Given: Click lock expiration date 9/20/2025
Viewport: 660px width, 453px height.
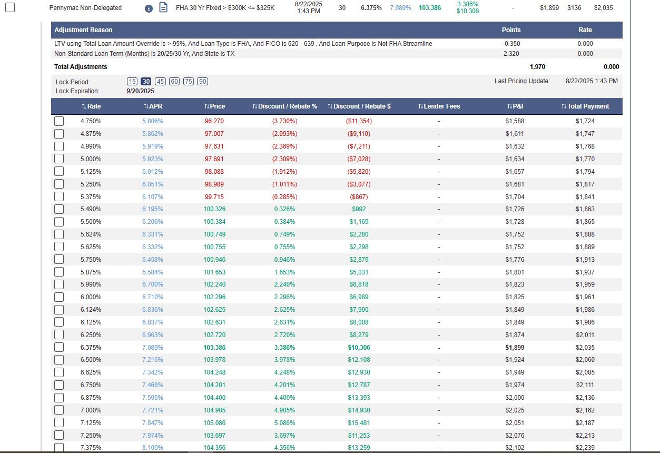Looking at the screenshot, I should (x=141, y=91).
